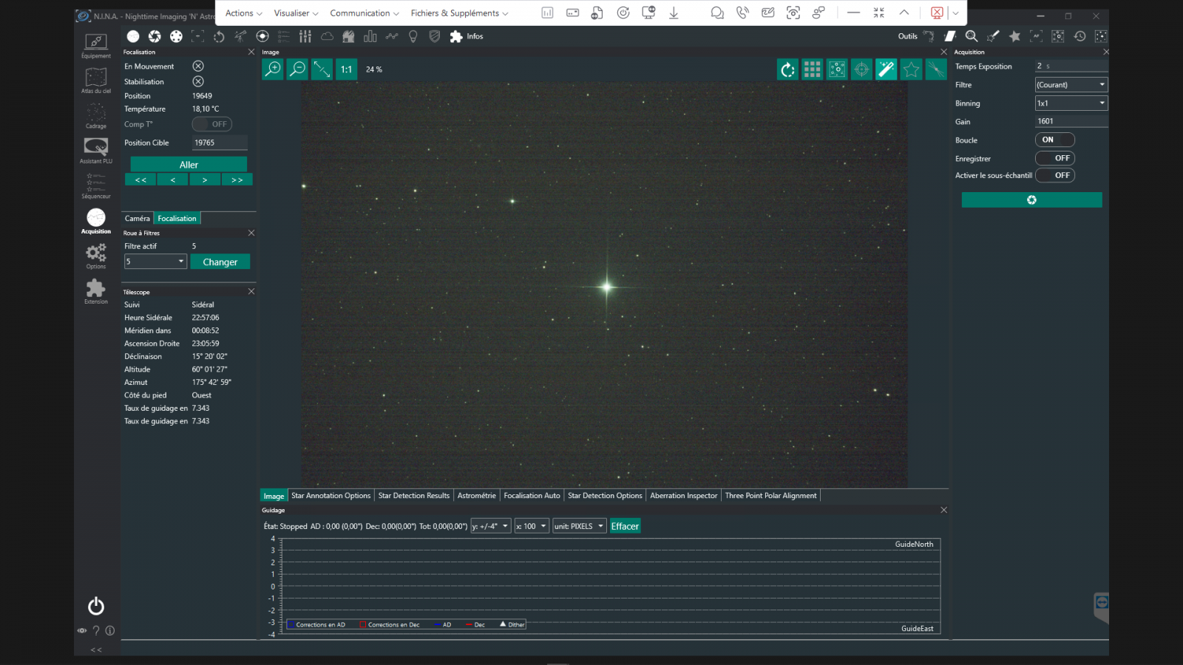Click the zoom in magnifier in the Image panel
This screenshot has width=1183, height=665.
click(x=273, y=69)
